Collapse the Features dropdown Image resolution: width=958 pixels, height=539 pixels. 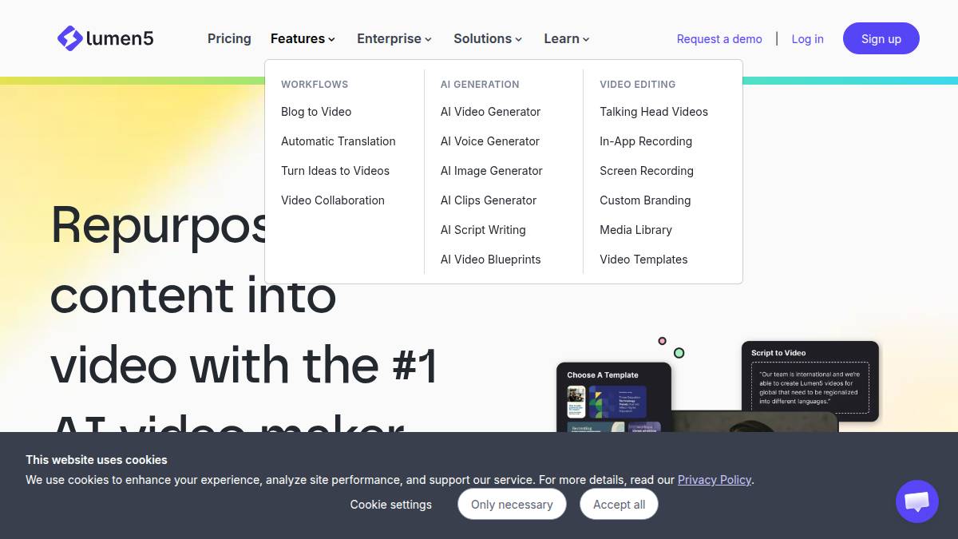[x=303, y=38]
